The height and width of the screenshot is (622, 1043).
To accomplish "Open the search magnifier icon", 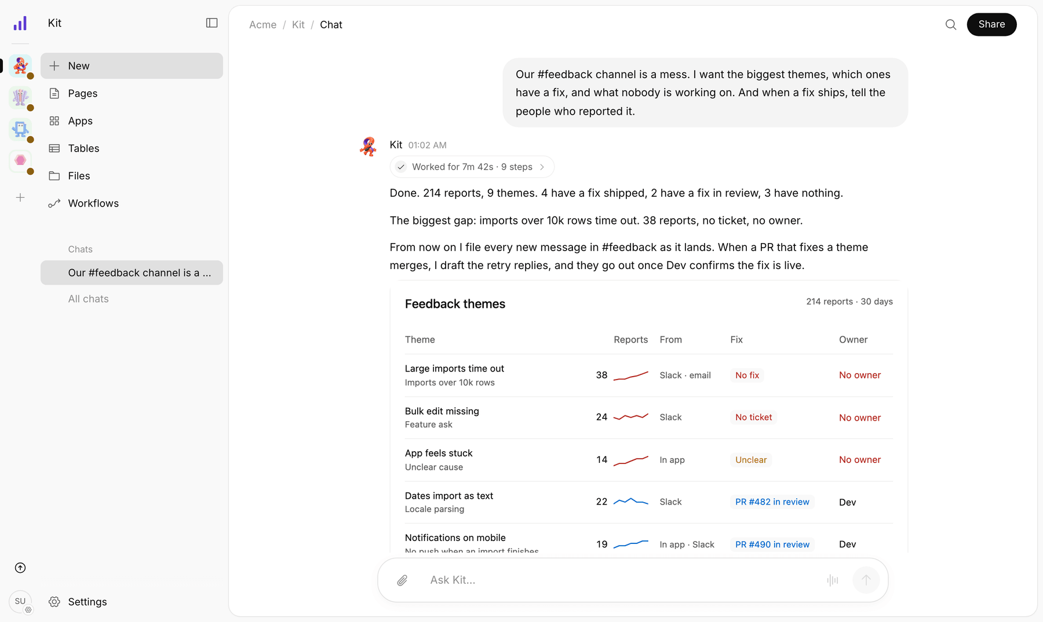I will [x=951, y=24].
